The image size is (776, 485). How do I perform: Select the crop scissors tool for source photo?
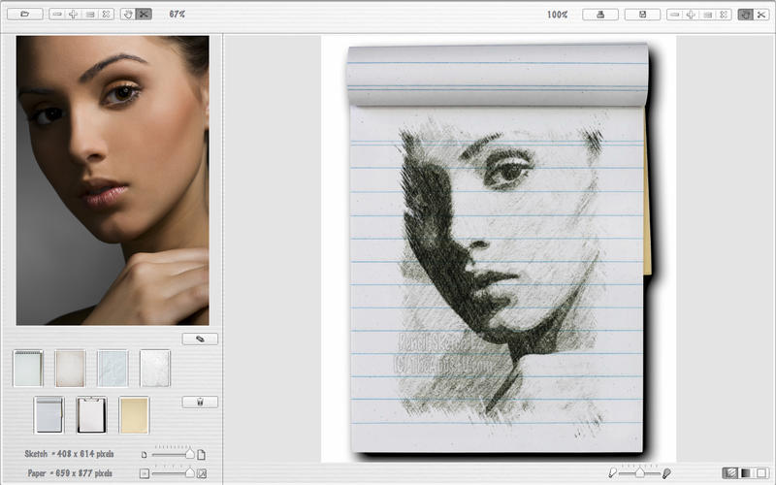pyautogui.click(x=144, y=15)
